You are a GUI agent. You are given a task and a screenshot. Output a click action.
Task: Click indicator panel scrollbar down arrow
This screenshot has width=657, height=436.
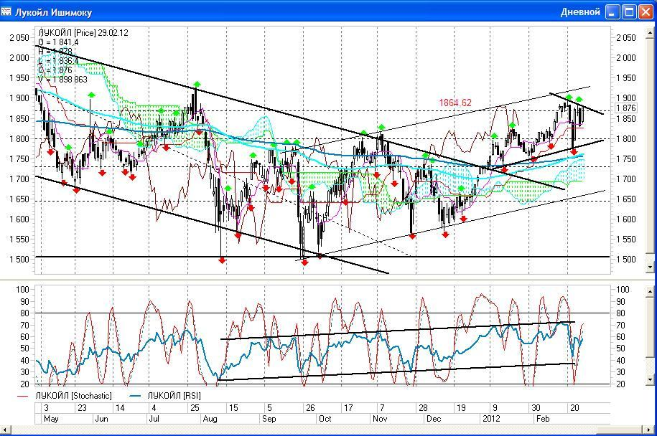(x=650, y=379)
